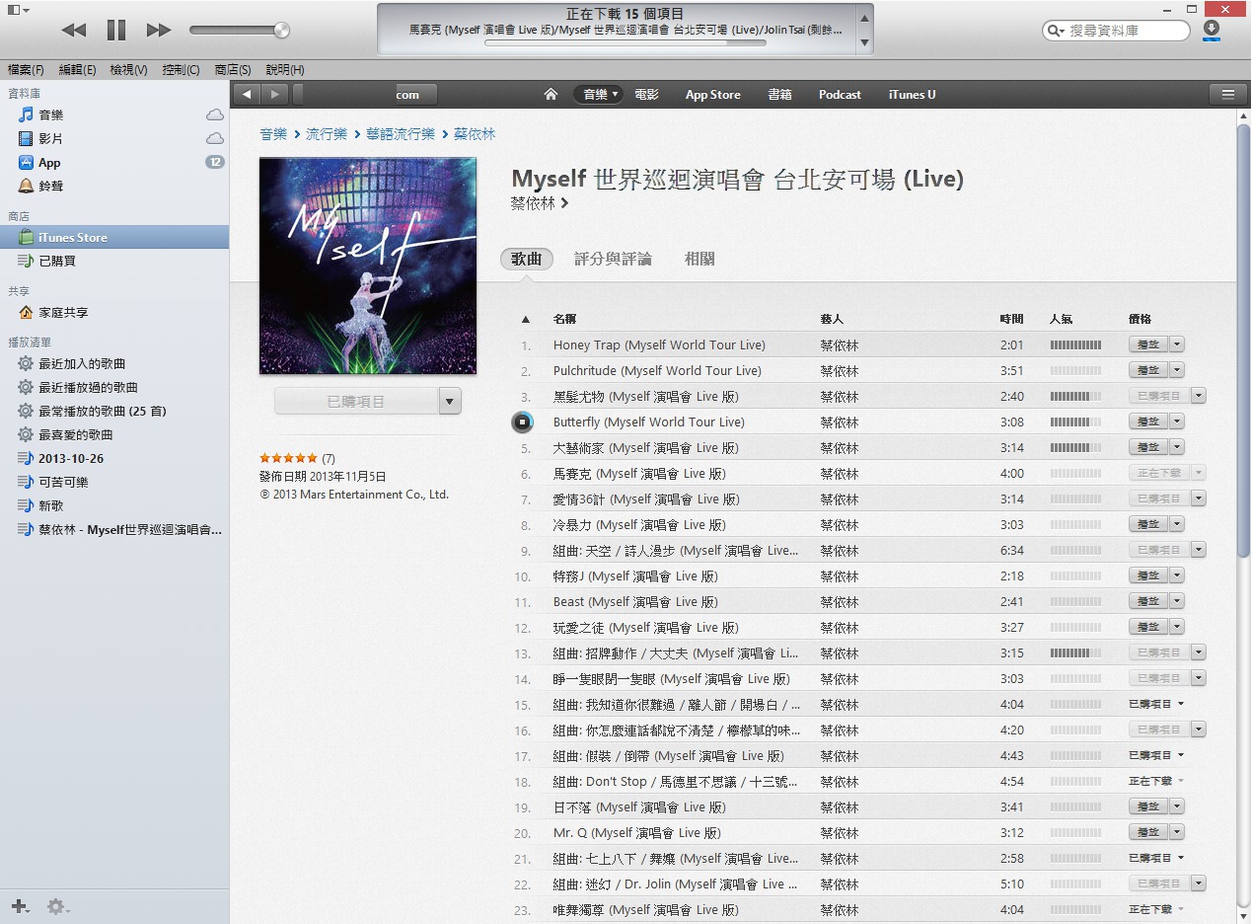This screenshot has width=1251, height=924.
Task: Open the iTunes window menu icon top-left
Action: point(17,9)
